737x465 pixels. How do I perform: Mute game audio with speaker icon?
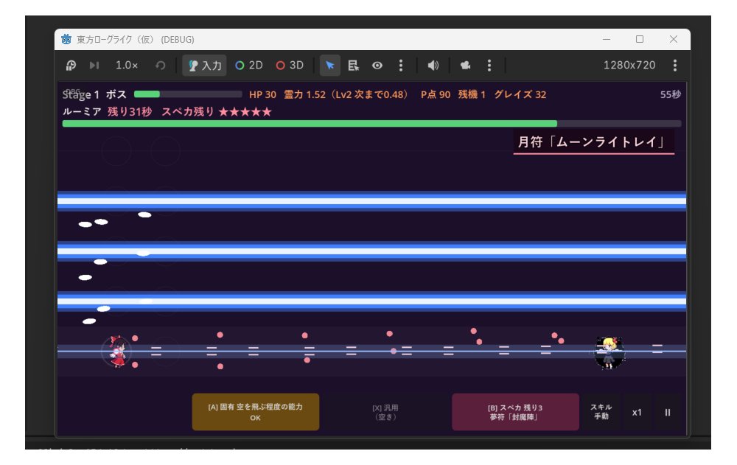[433, 66]
